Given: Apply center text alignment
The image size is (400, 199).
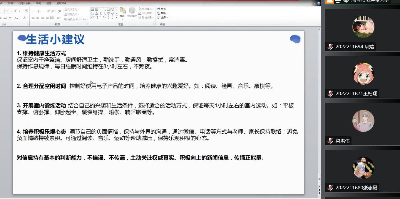Looking at the screenshot, I should [38, 18].
